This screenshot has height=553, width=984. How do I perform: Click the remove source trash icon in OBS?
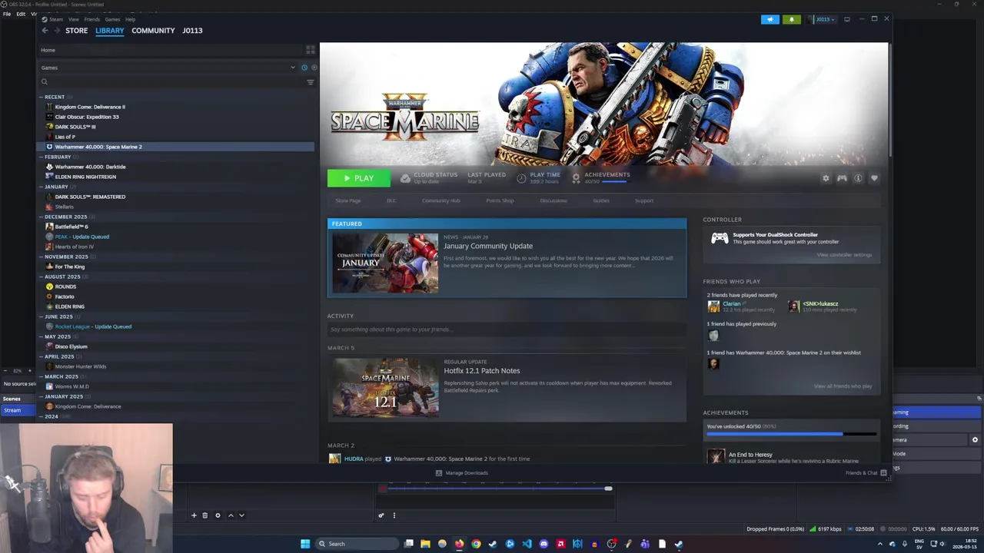[x=205, y=515]
